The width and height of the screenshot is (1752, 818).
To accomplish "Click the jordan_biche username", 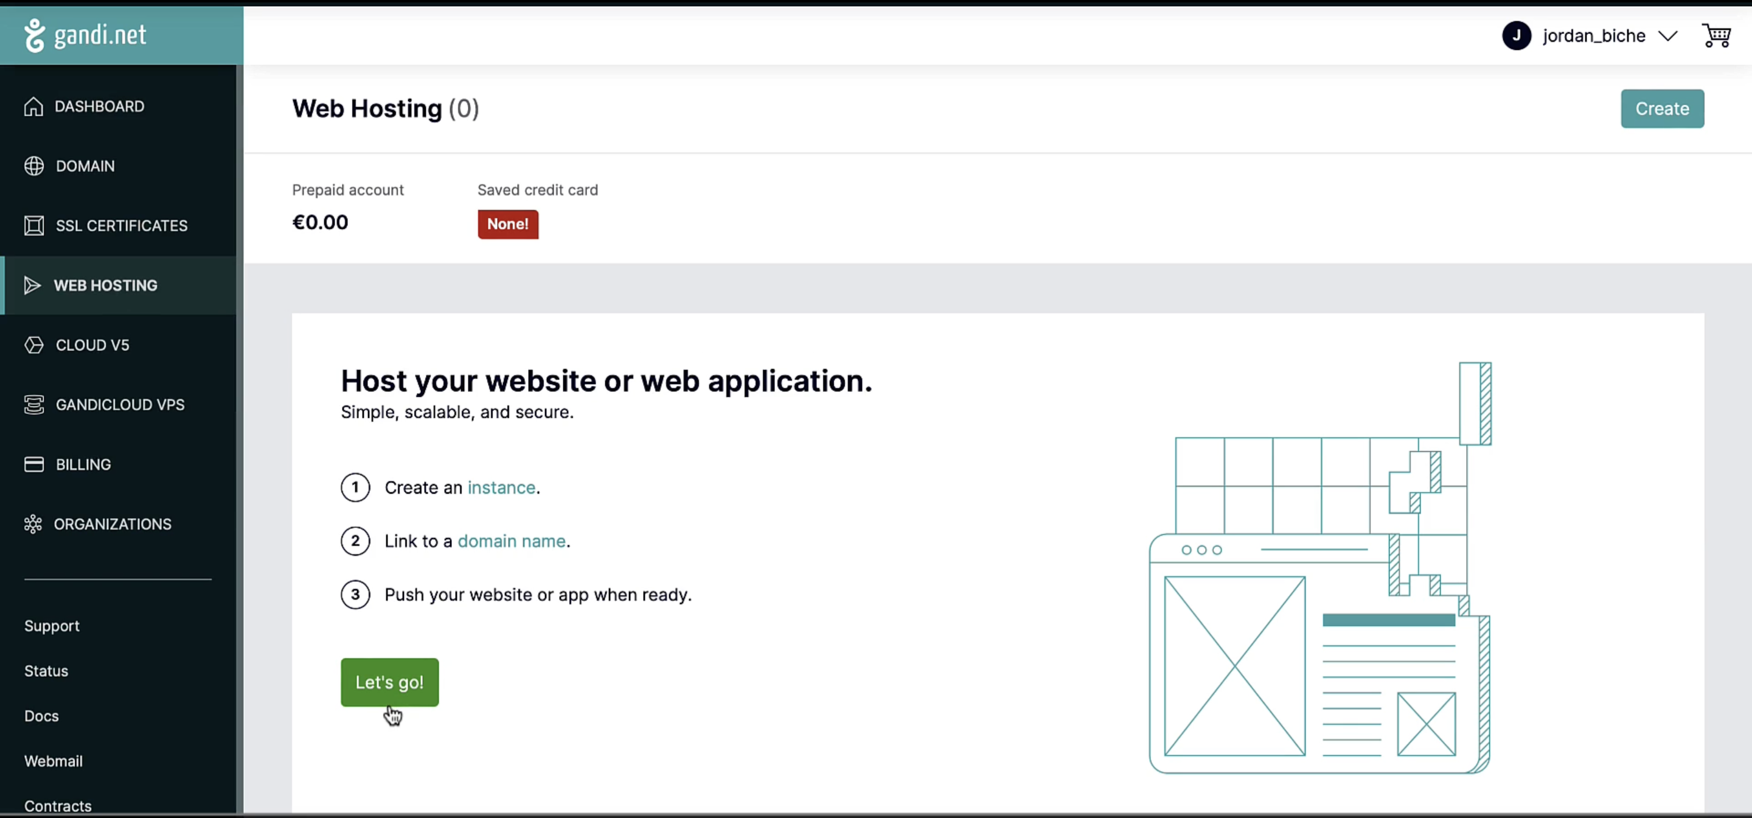I will [x=1594, y=35].
